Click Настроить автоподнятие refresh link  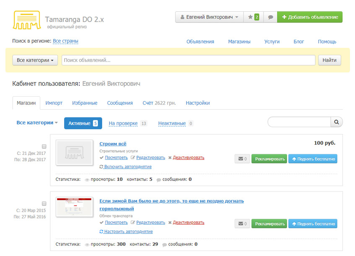(126, 232)
